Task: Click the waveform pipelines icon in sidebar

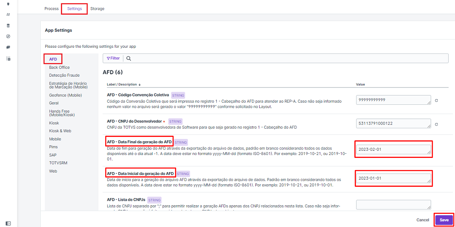Action: pyautogui.click(x=8, y=15)
